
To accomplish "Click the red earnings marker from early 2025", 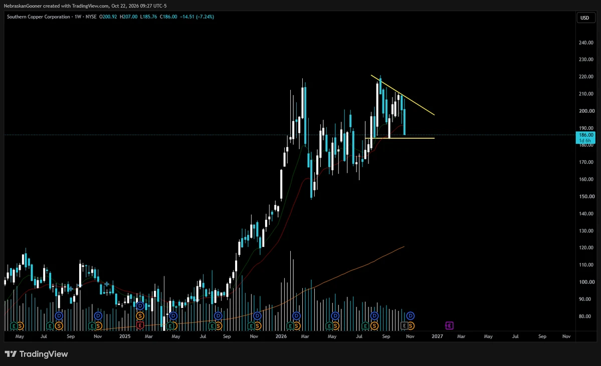I will tap(140, 326).
